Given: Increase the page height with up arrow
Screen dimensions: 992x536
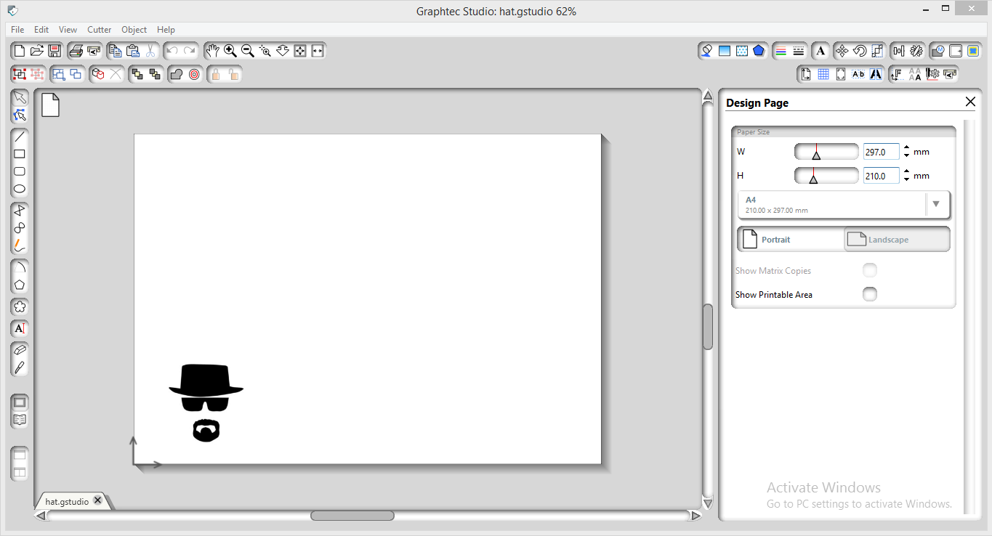Looking at the screenshot, I should coord(906,171).
